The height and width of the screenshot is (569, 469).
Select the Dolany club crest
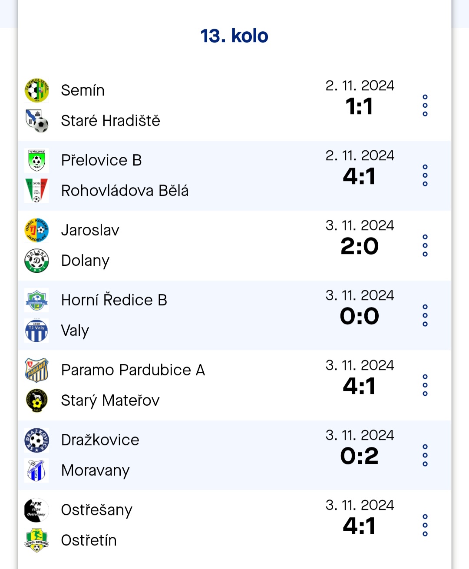36,261
